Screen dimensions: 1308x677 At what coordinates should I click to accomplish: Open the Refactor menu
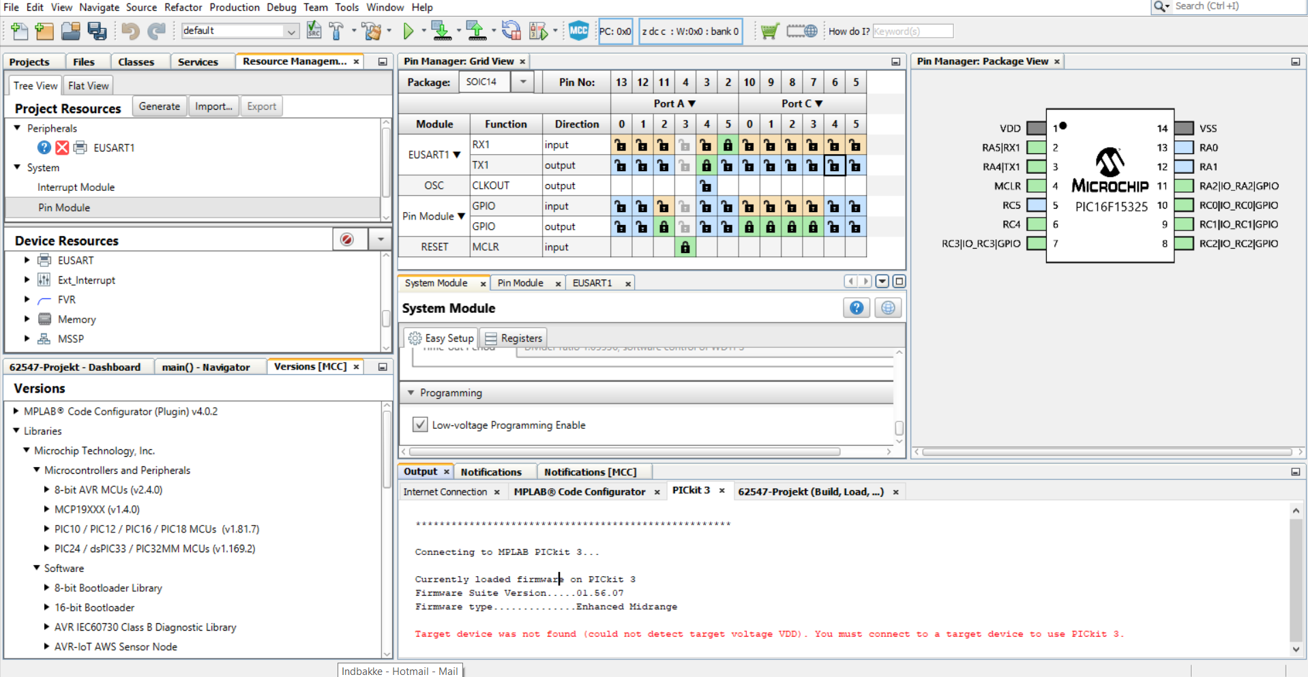pos(183,7)
